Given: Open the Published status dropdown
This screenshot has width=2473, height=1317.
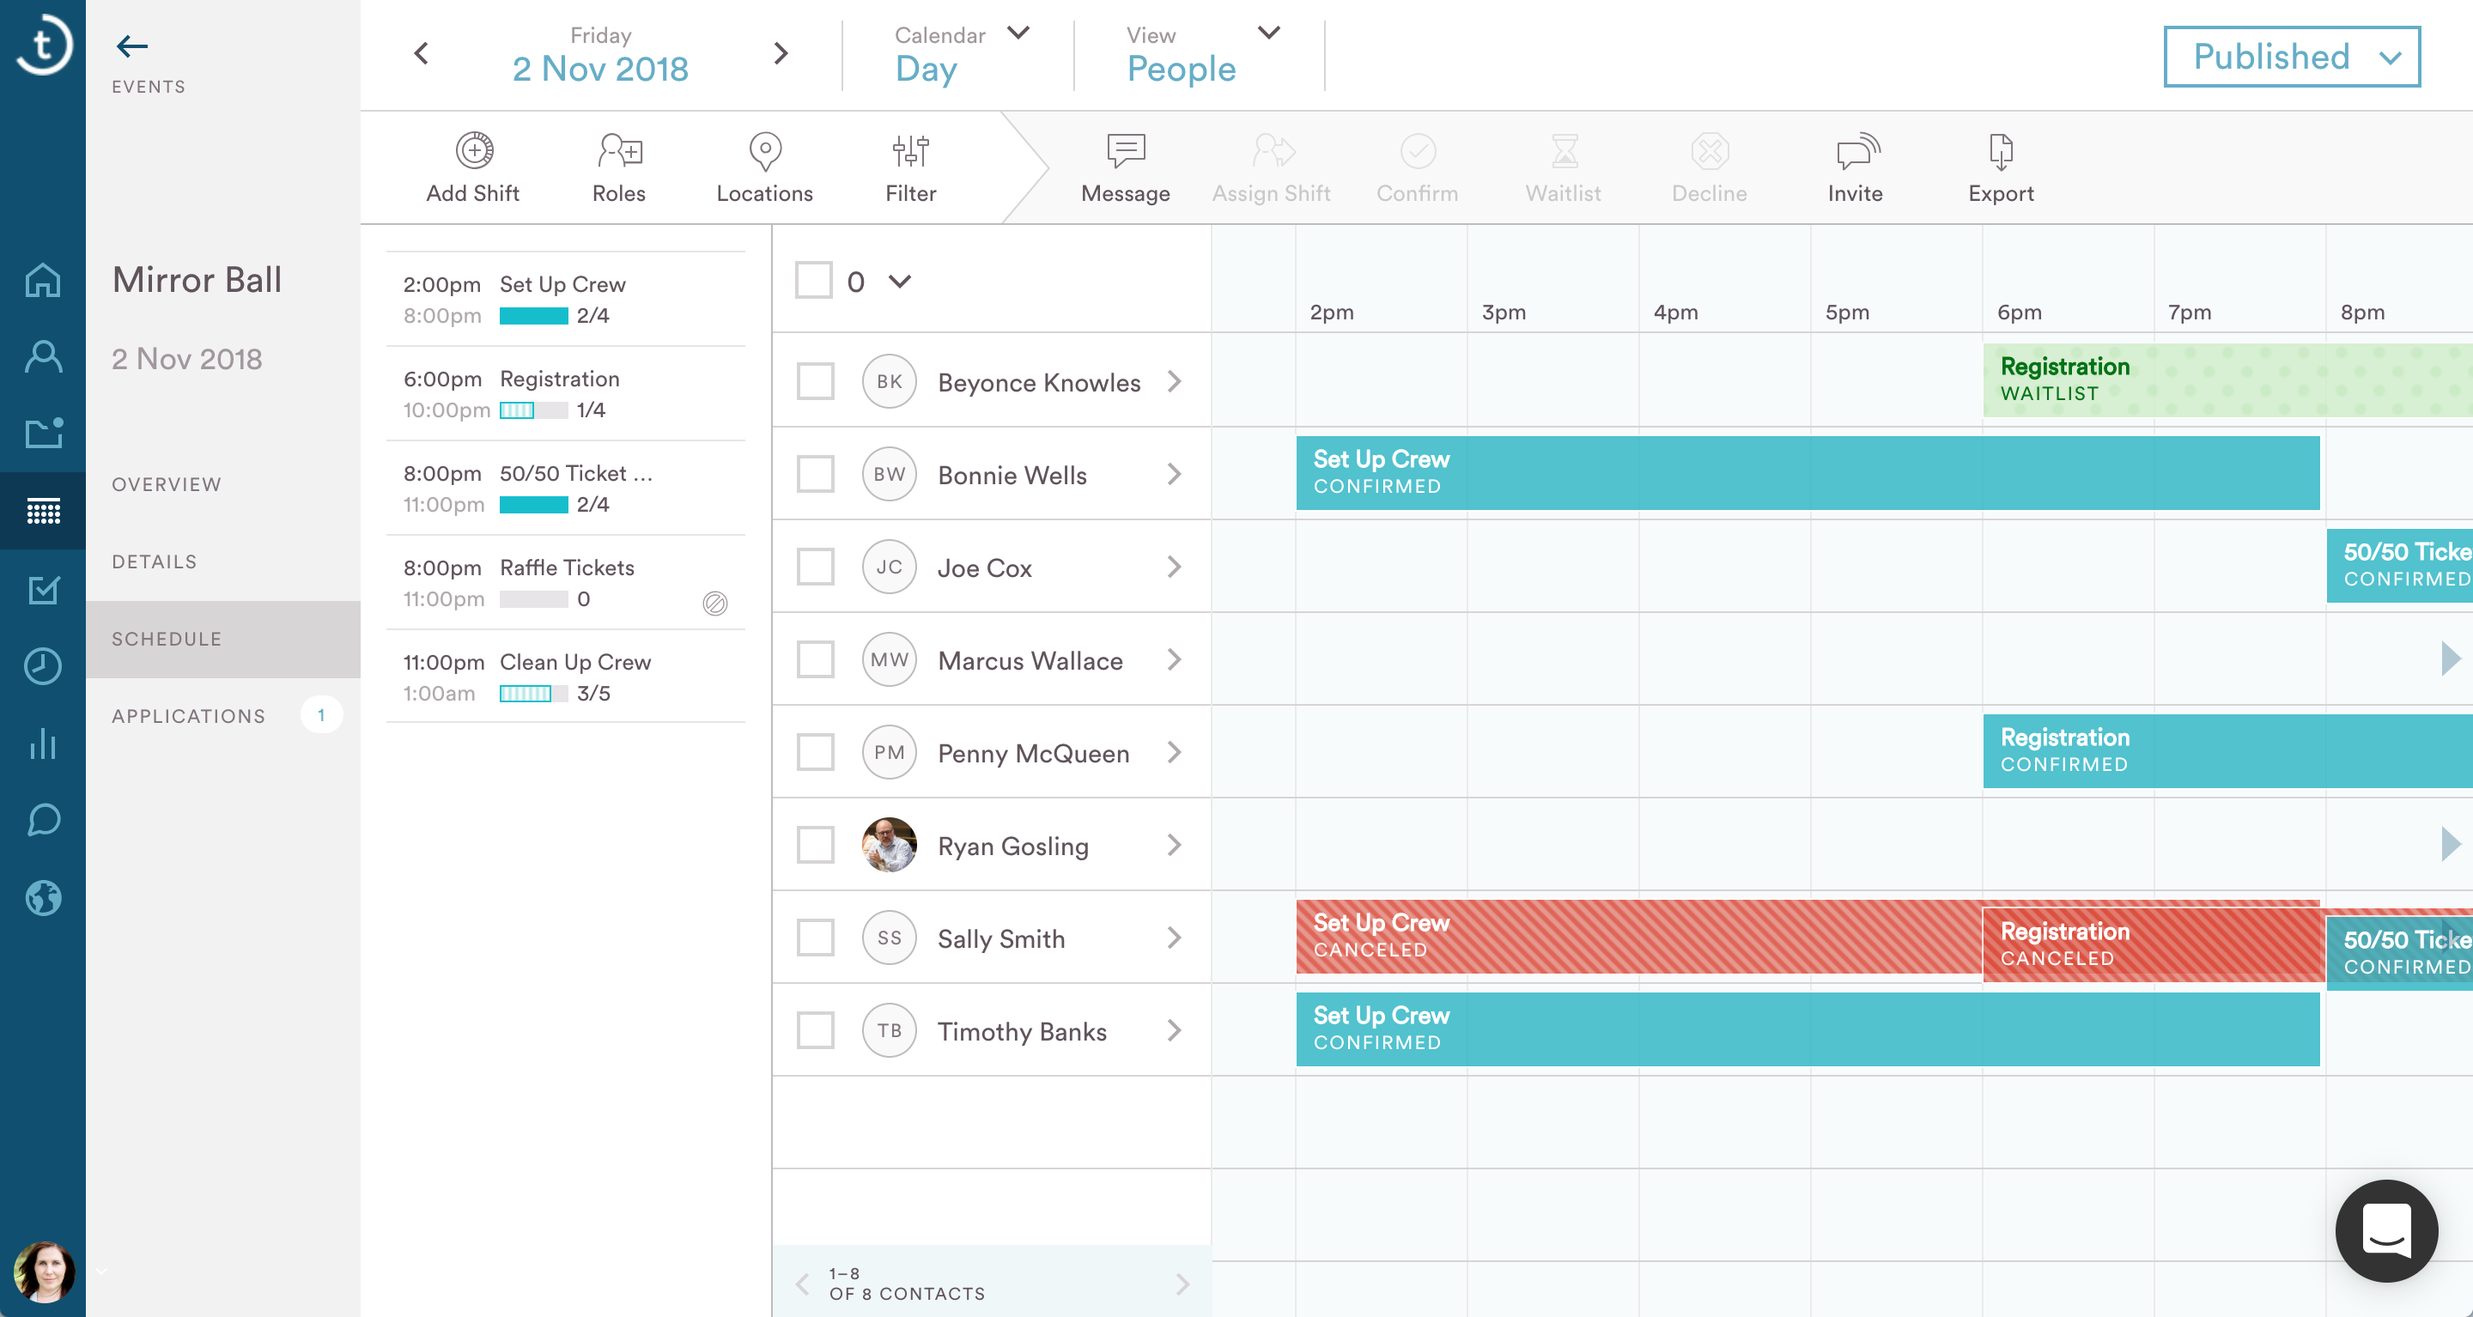Looking at the screenshot, I should coord(2292,58).
